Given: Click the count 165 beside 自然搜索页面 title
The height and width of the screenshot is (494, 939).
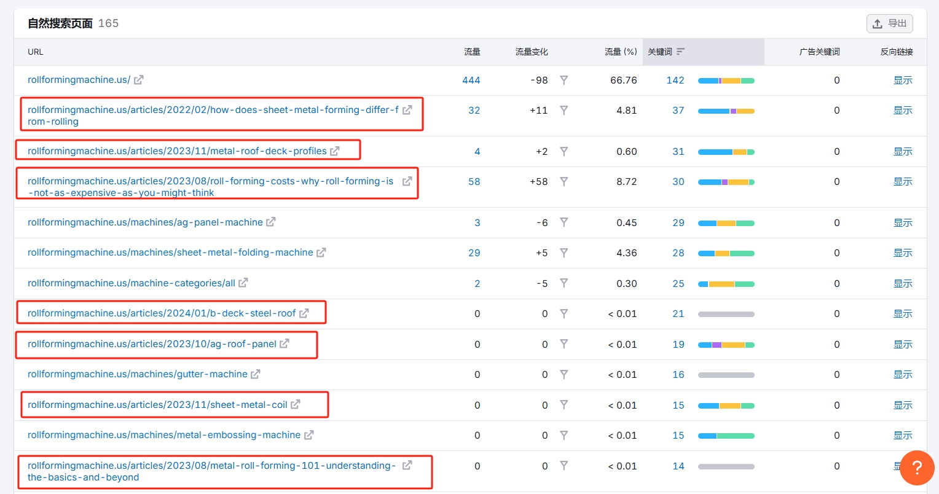Looking at the screenshot, I should coord(108,23).
